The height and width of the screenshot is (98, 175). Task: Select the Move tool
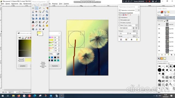(36, 15)
